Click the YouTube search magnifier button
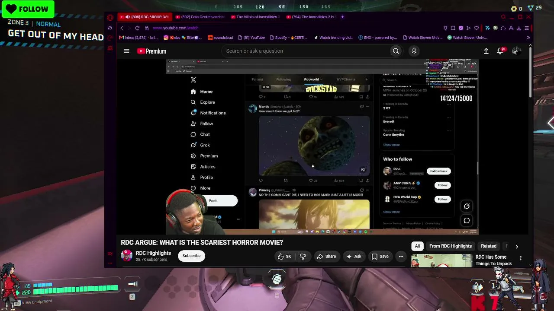 (396, 51)
